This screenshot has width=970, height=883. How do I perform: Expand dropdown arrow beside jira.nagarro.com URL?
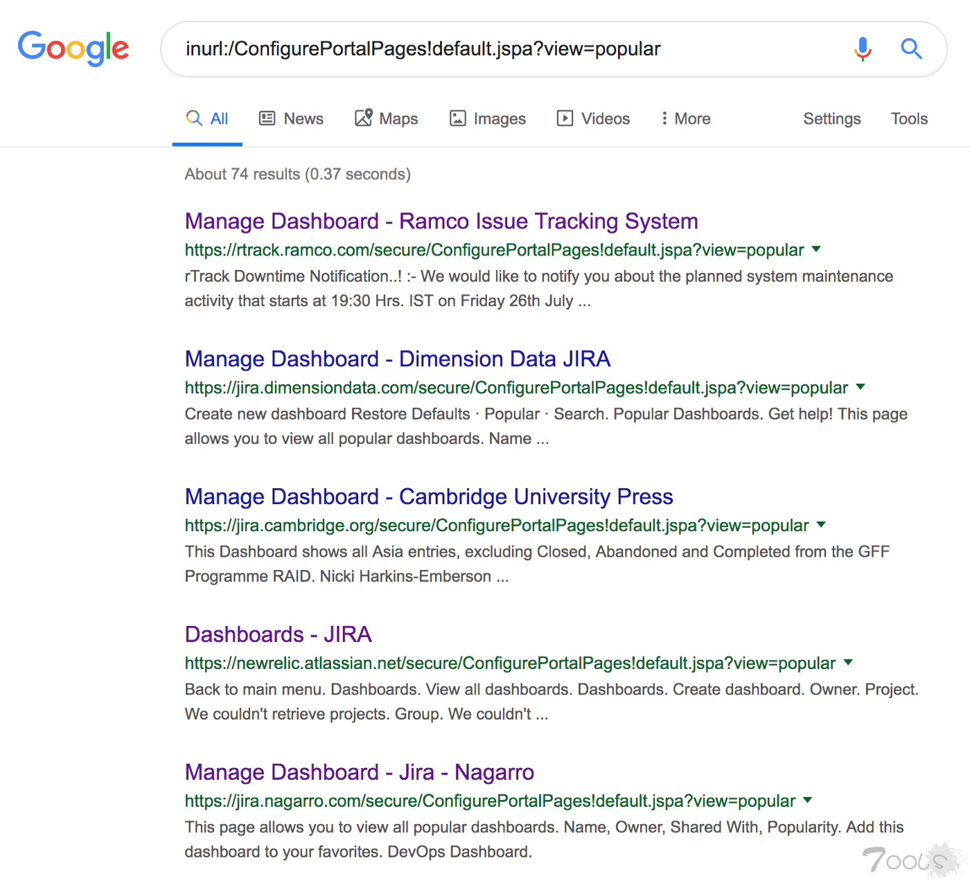[x=807, y=801]
